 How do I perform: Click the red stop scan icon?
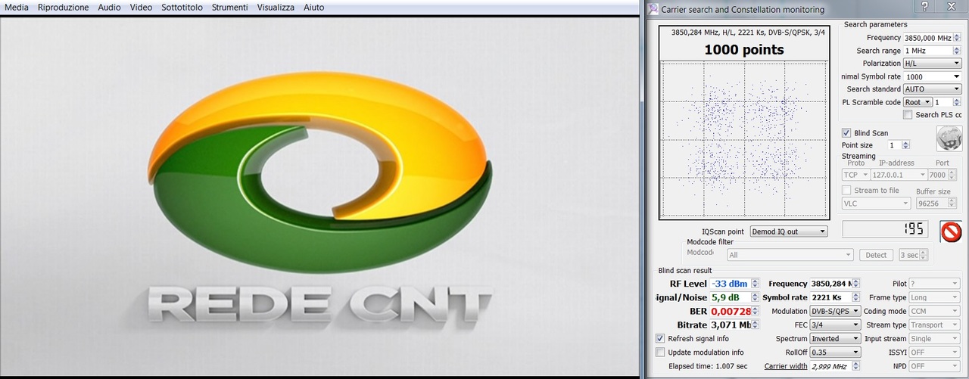(950, 231)
